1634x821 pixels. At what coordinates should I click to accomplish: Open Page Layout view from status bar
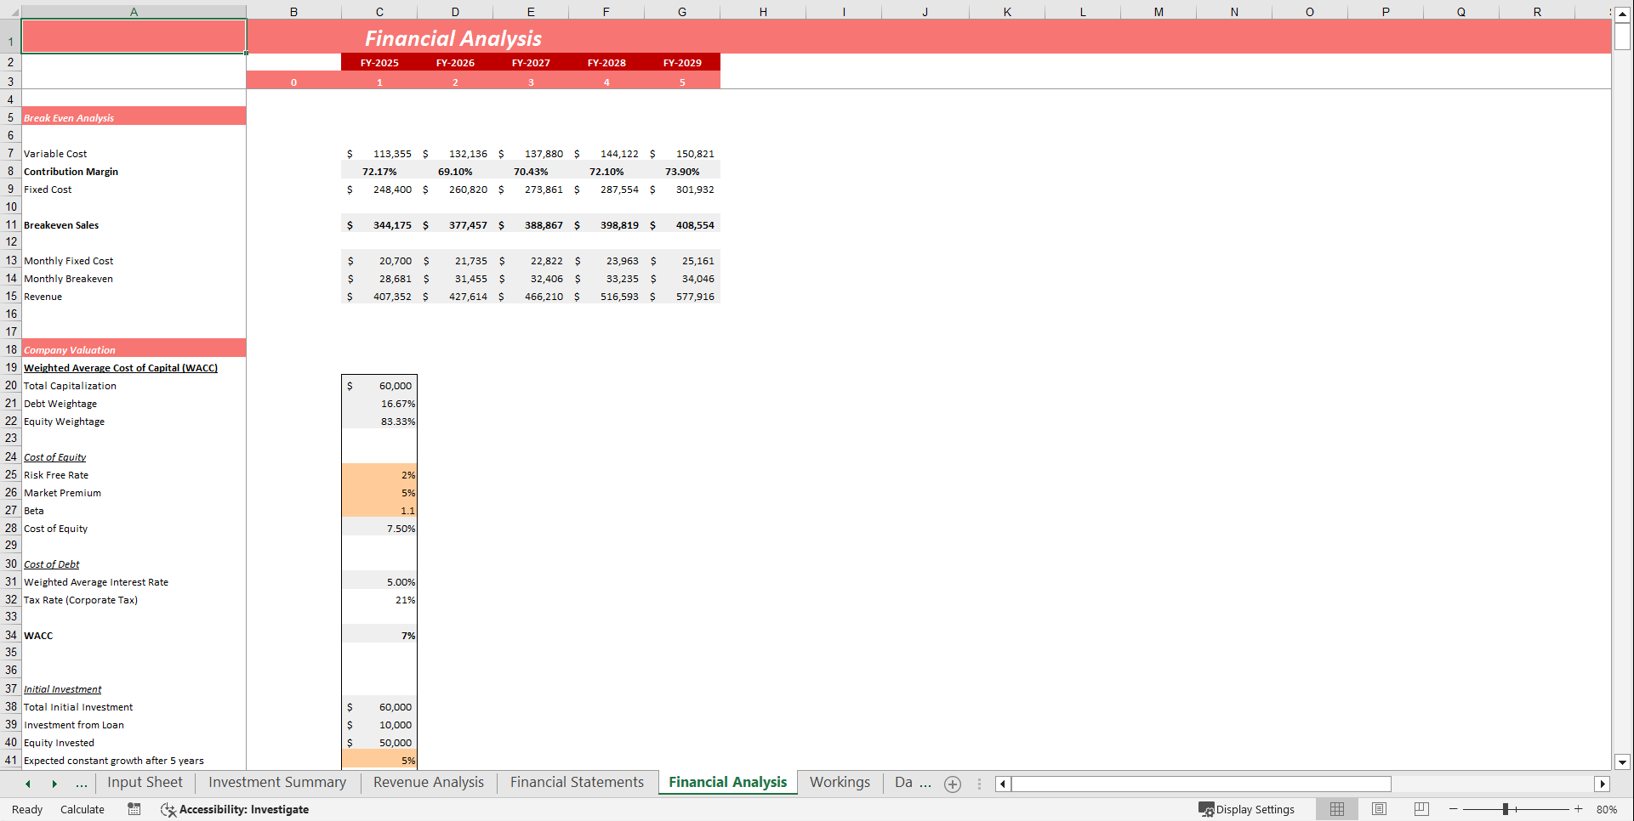tap(1379, 809)
